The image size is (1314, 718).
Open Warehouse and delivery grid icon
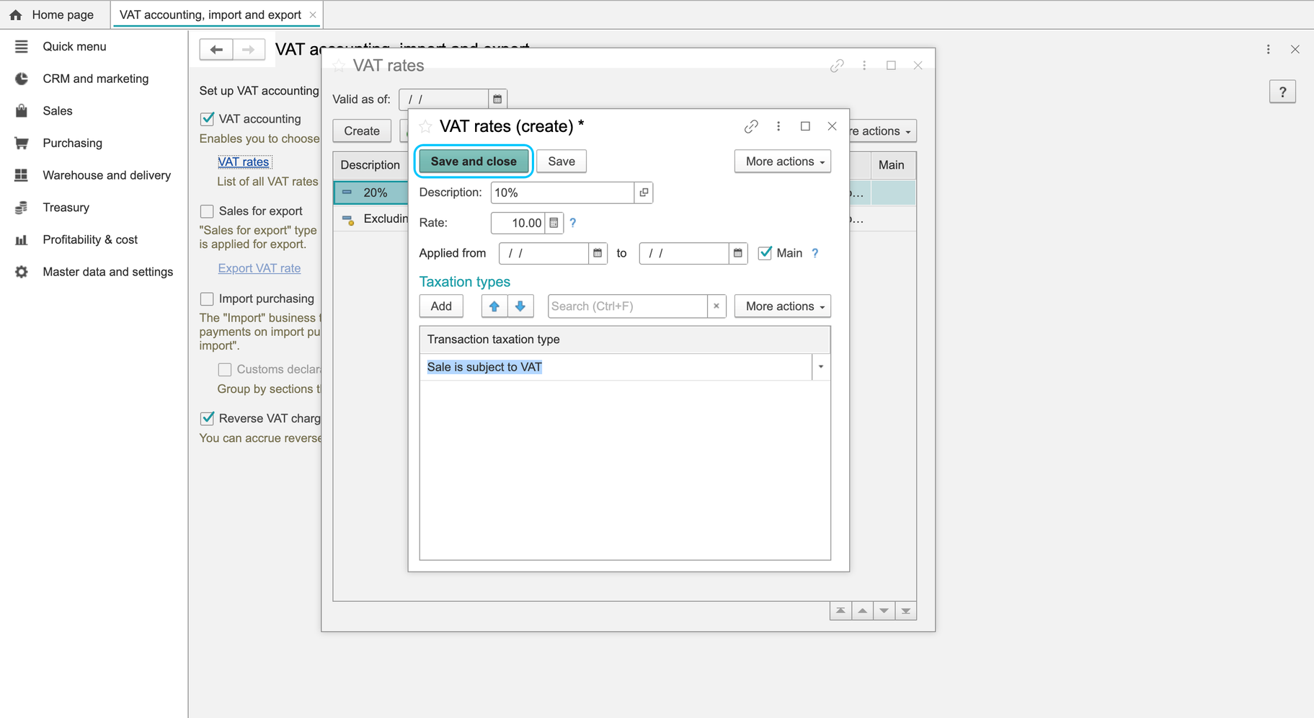22,175
